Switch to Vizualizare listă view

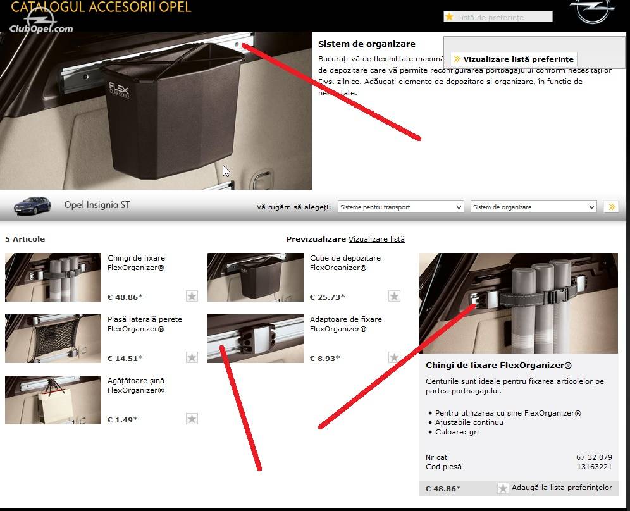coord(376,239)
